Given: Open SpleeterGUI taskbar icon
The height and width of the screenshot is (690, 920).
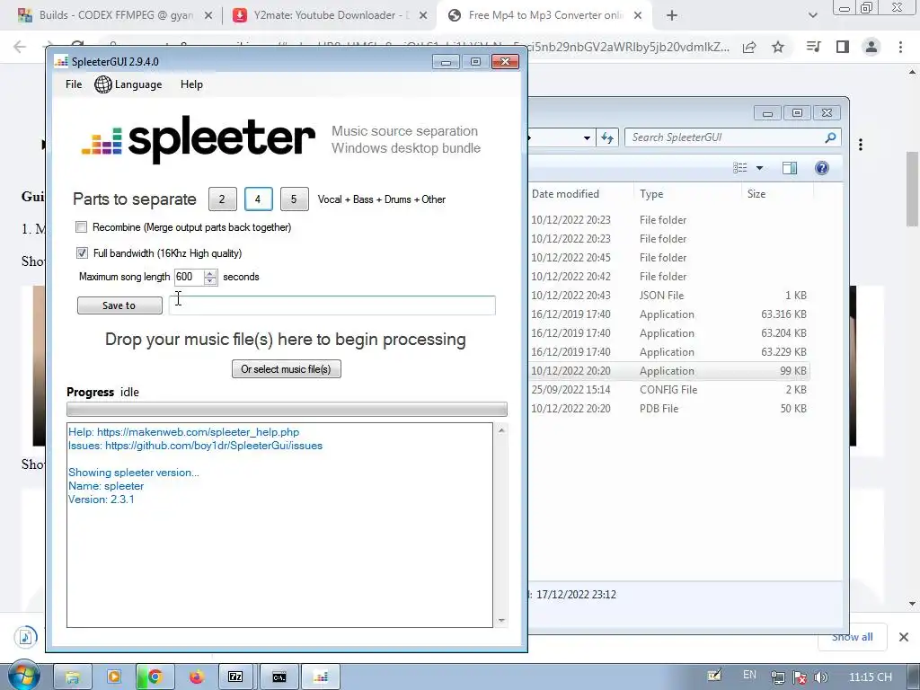Looking at the screenshot, I should click(321, 677).
